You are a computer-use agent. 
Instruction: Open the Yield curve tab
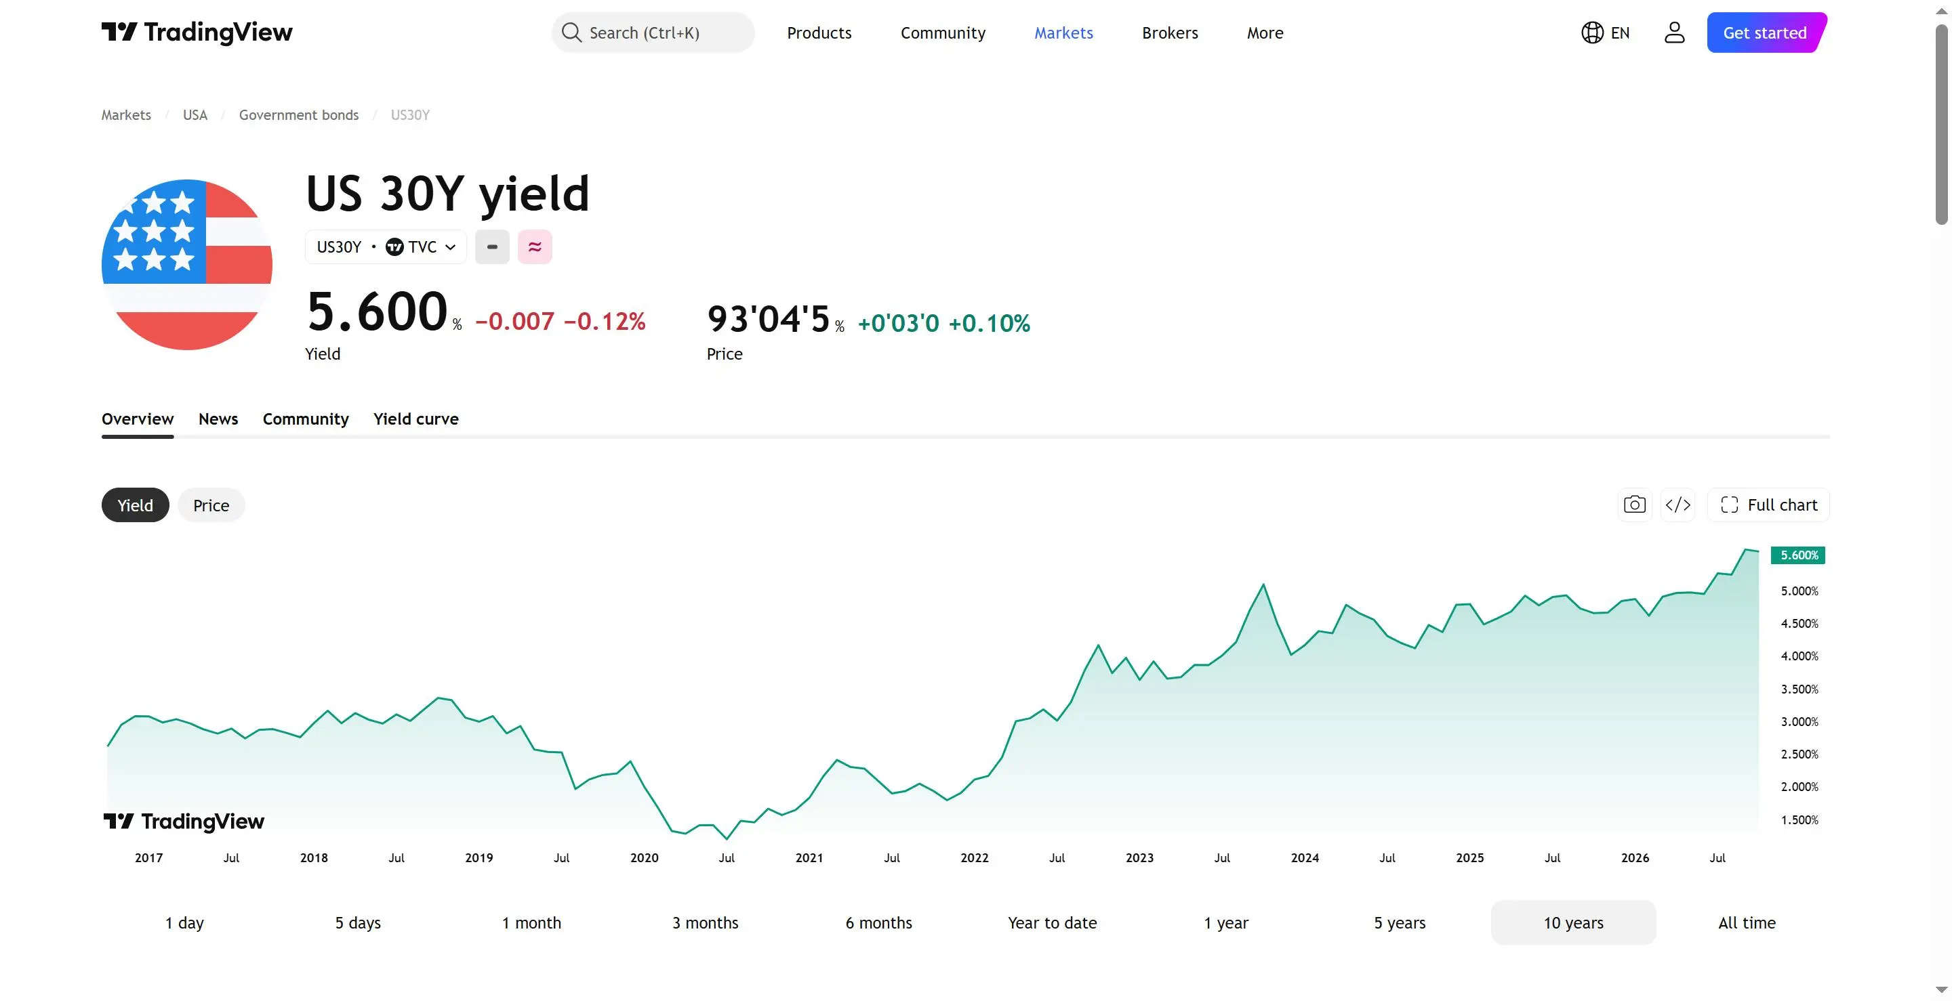pos(415,419)
